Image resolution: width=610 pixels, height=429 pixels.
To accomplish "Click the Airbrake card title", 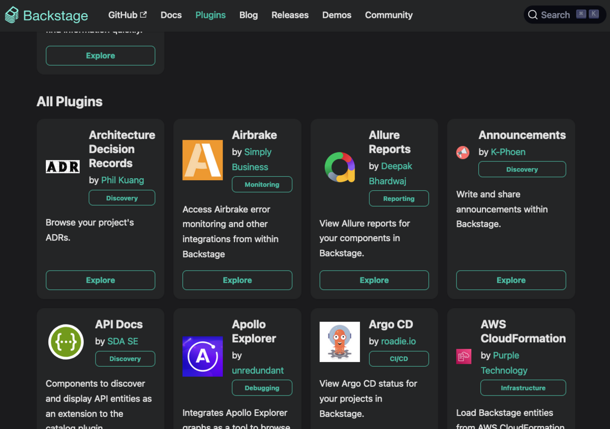I will [x=254, y=135].
